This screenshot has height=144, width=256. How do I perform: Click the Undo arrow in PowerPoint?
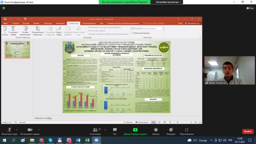tap(11, 19)
